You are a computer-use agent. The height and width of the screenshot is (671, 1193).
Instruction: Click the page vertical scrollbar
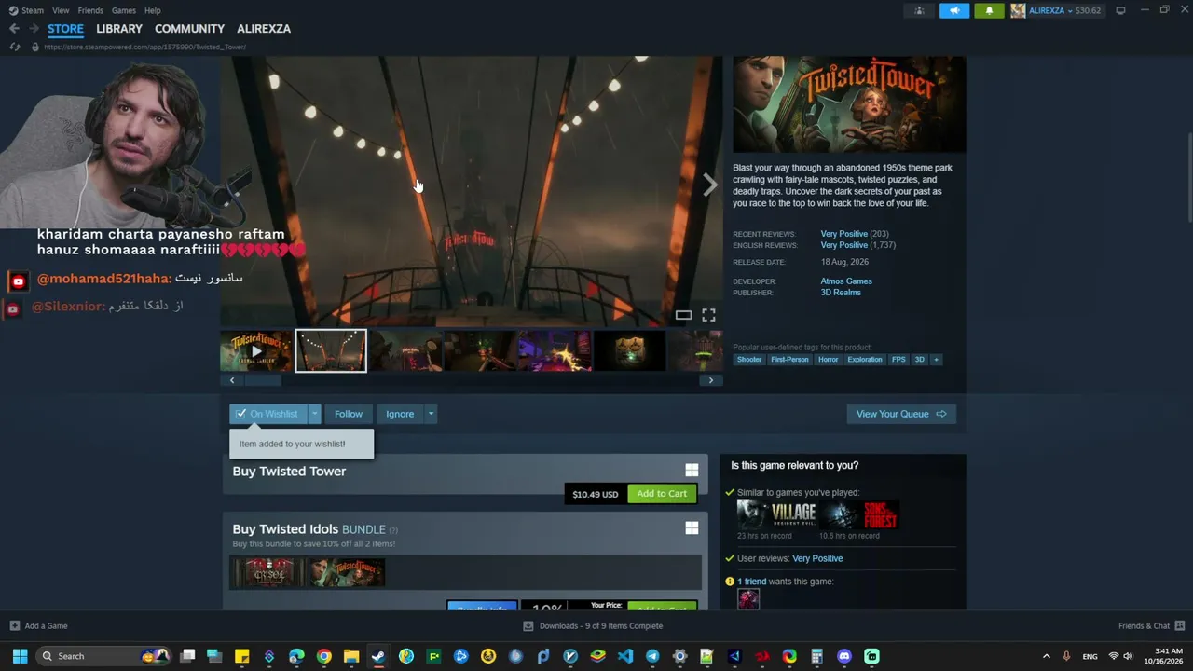point(1188,177)
